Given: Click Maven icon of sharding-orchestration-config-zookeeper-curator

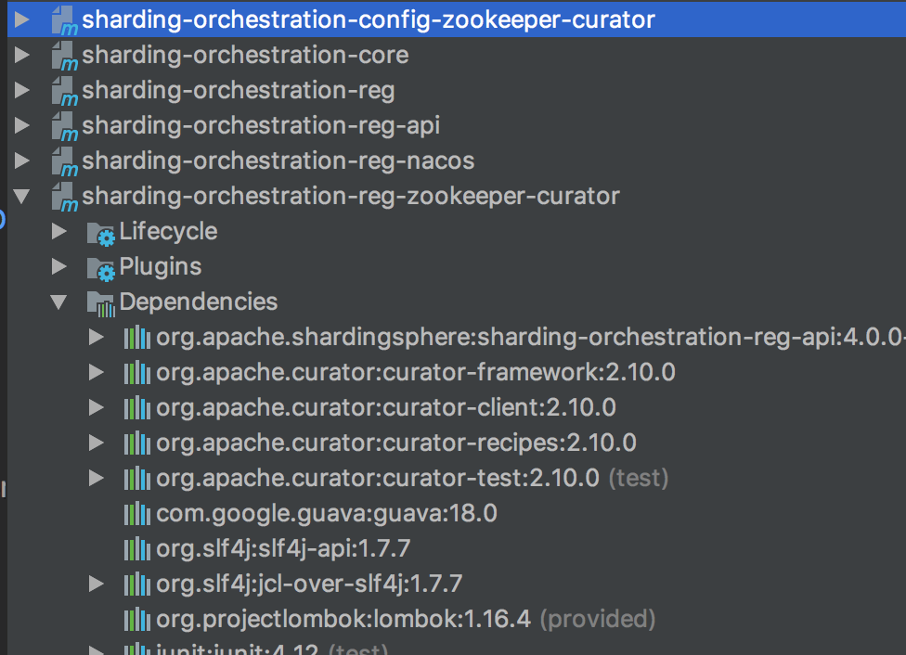Looking at the screenshot, I should (63, 20).
